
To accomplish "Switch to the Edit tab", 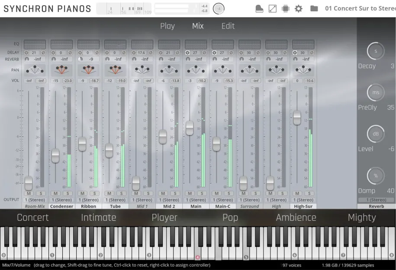I will point(228,26).
